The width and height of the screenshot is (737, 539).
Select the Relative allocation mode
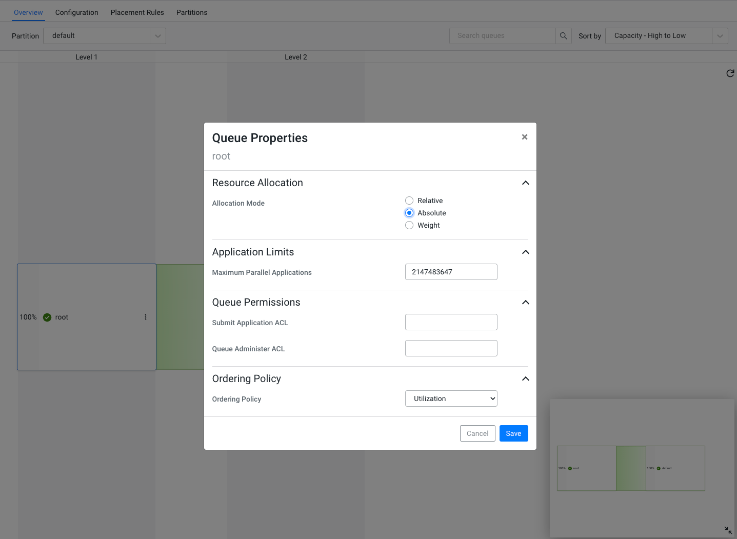[409, 201]
